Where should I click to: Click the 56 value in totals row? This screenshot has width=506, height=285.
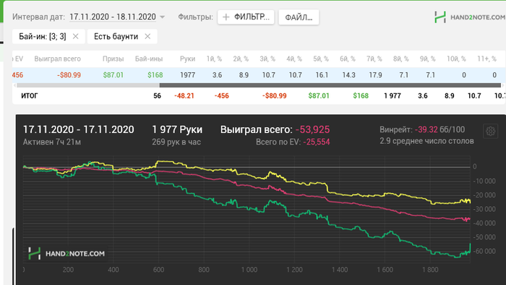click(157, 96)
